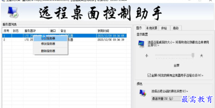Switch to the 本地资源 tab
The image size is (215, 108).
click(152, 28)
